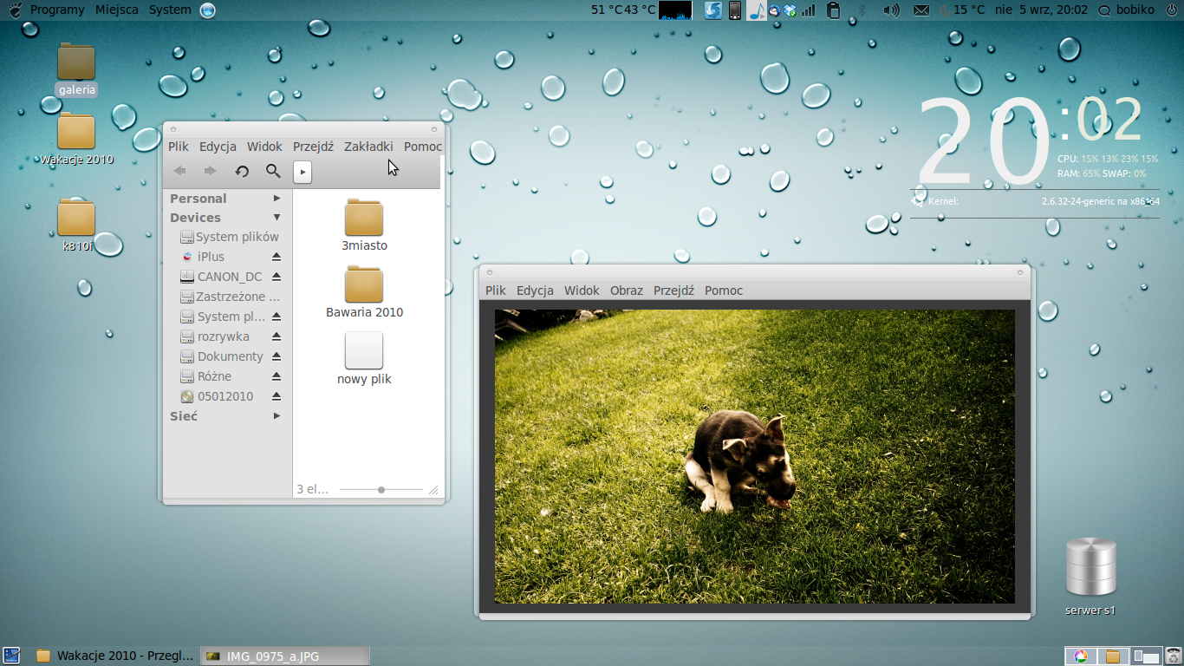Open the Zakładki menu

[368, 147]
